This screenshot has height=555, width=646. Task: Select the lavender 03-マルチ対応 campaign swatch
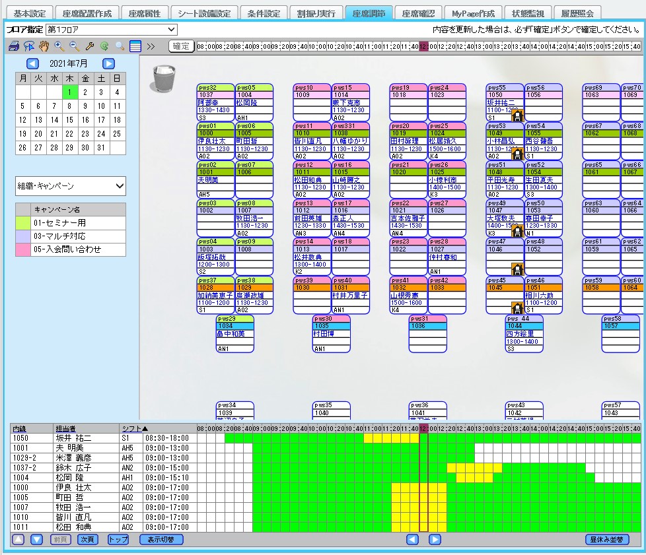coord(23,236)
